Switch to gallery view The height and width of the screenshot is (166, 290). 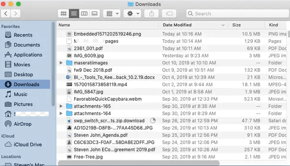point(94,13)
